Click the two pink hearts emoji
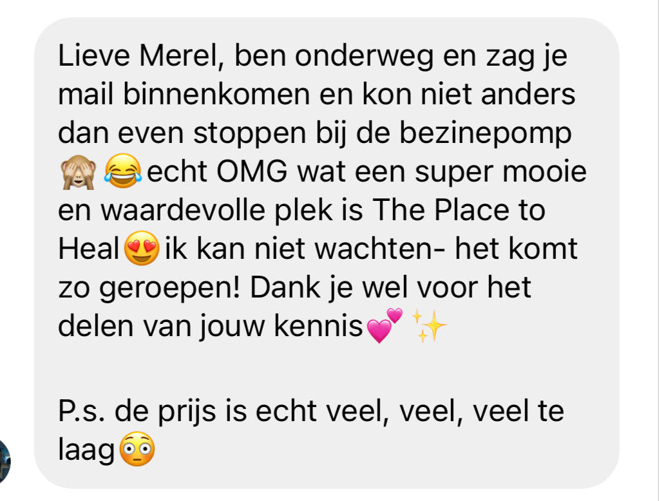The width and height of the screenshot is (659, 501). coord(385,325)
